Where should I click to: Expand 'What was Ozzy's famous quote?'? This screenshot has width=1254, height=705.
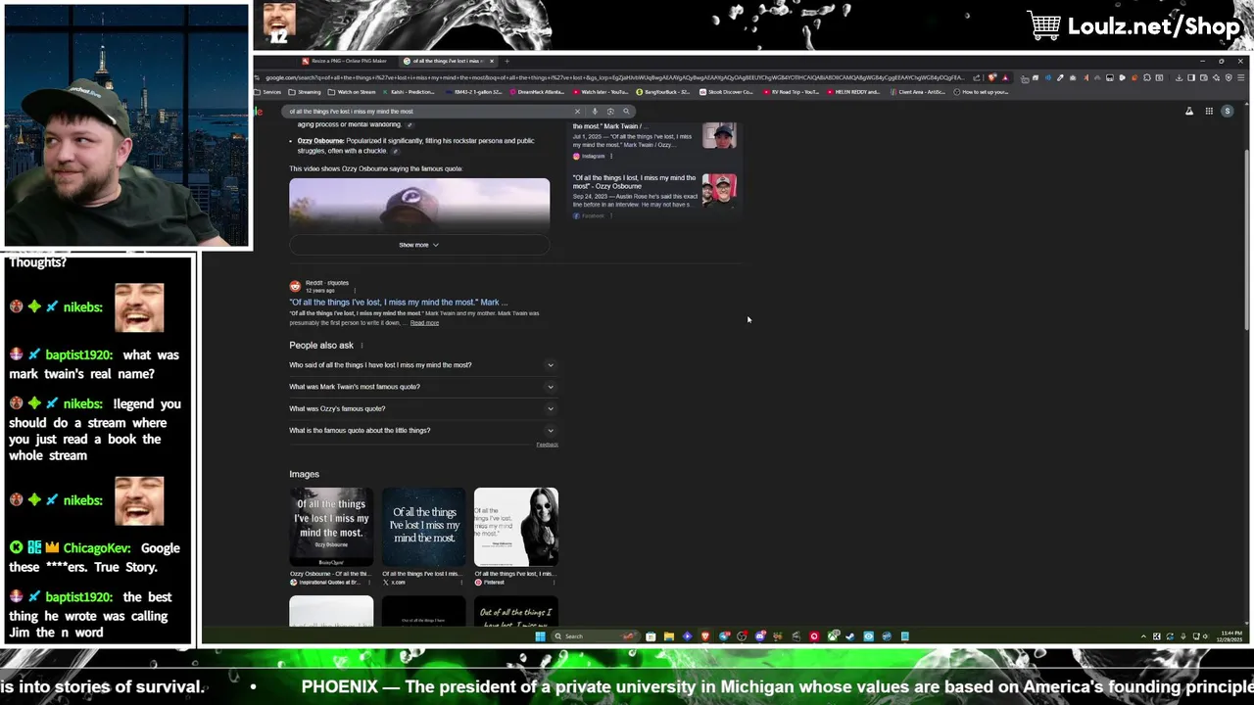(422, 408)
